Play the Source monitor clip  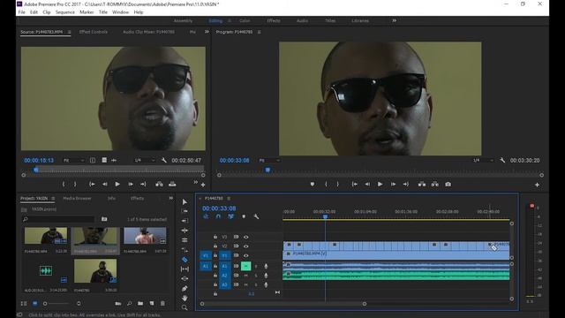pos(117,185)
